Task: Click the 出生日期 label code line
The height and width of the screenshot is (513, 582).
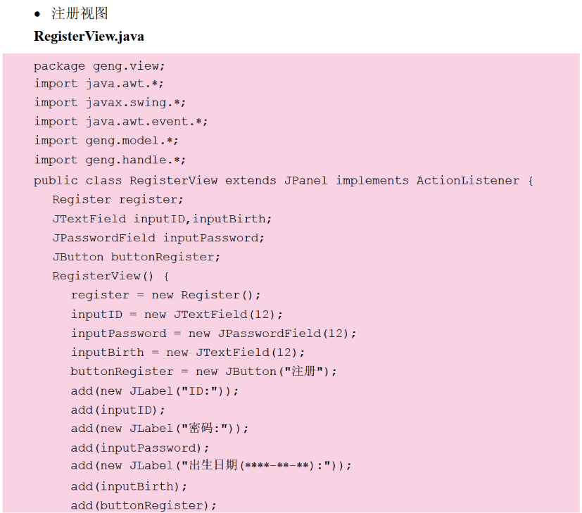Action: (x=210, y=466)
